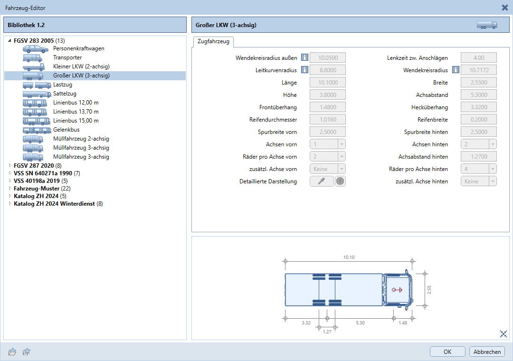Expand the FGSV 287 2020 group
This screenshot has width=513, height=361.
pyautogui.click(x=10, y=166)
